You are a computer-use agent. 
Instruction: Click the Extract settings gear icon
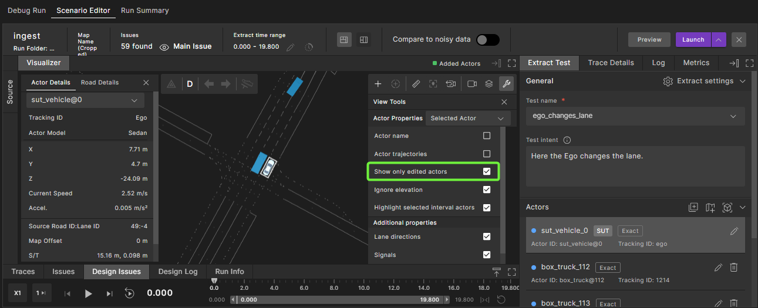tap(668, 81)
